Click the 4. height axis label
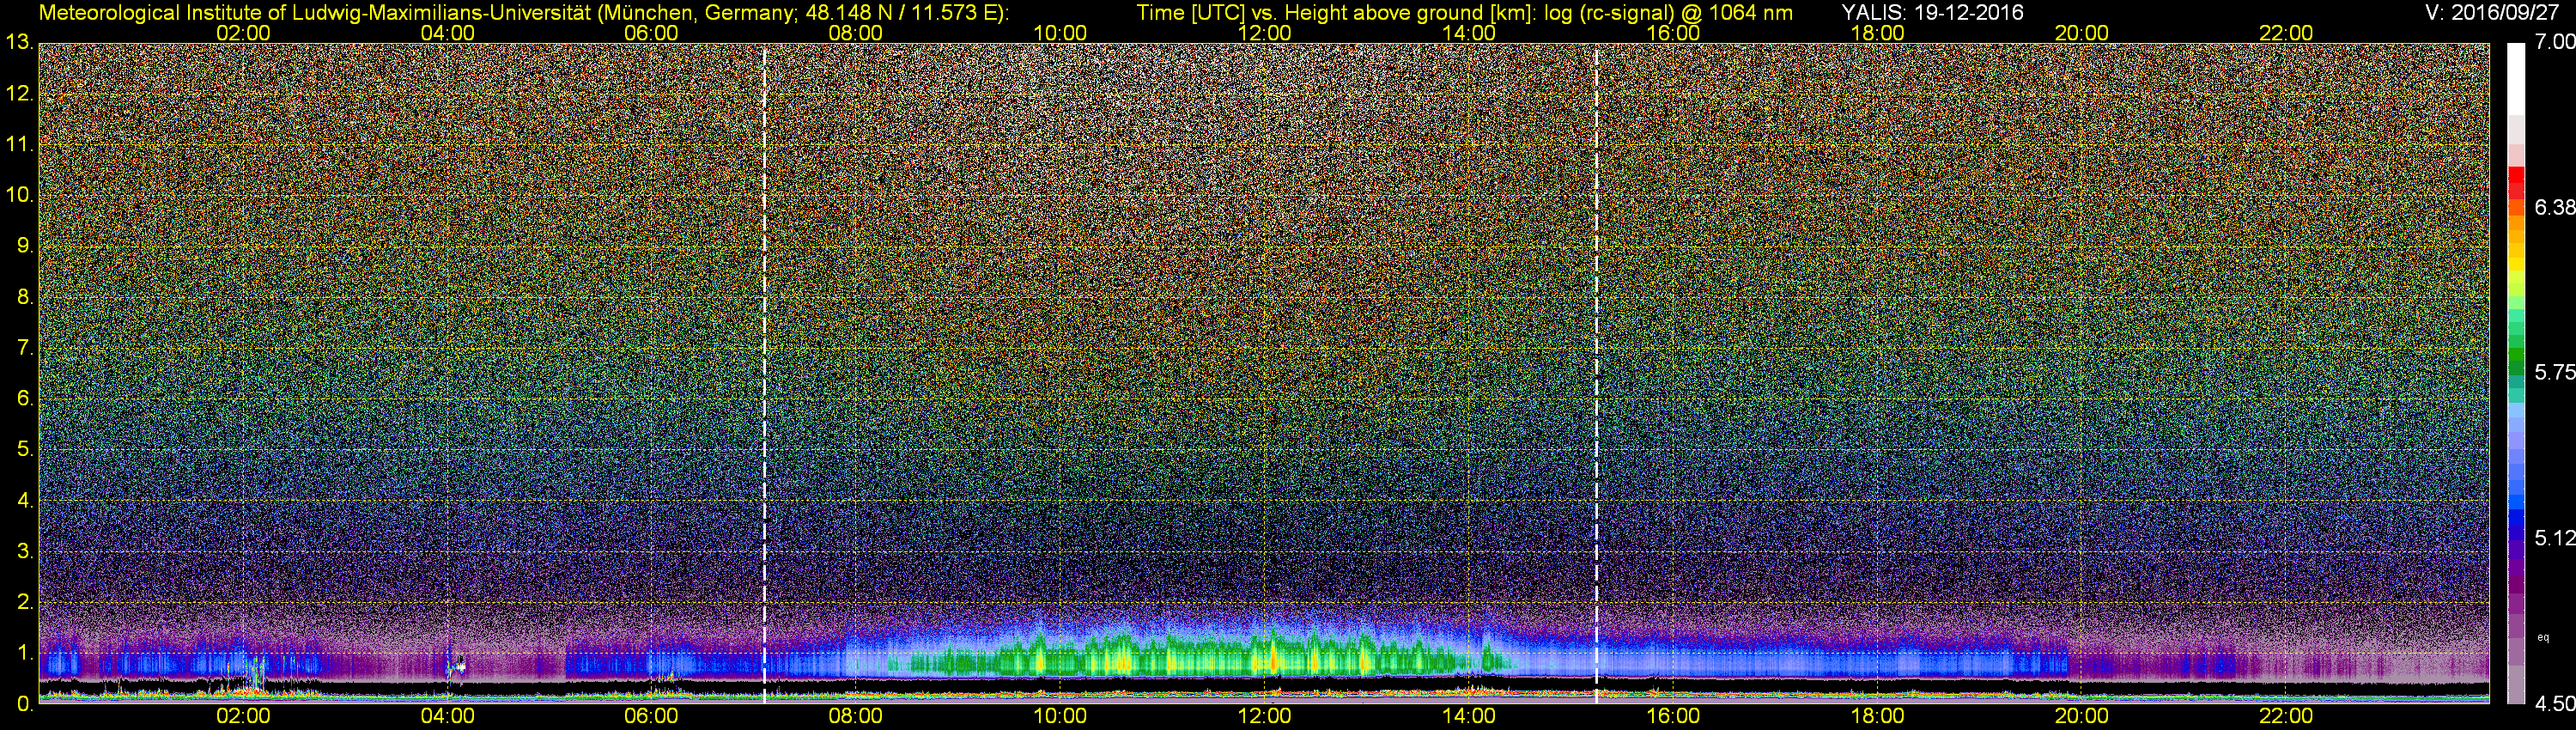The width and height of the screenshot is (2576, 730). [25, 500]
